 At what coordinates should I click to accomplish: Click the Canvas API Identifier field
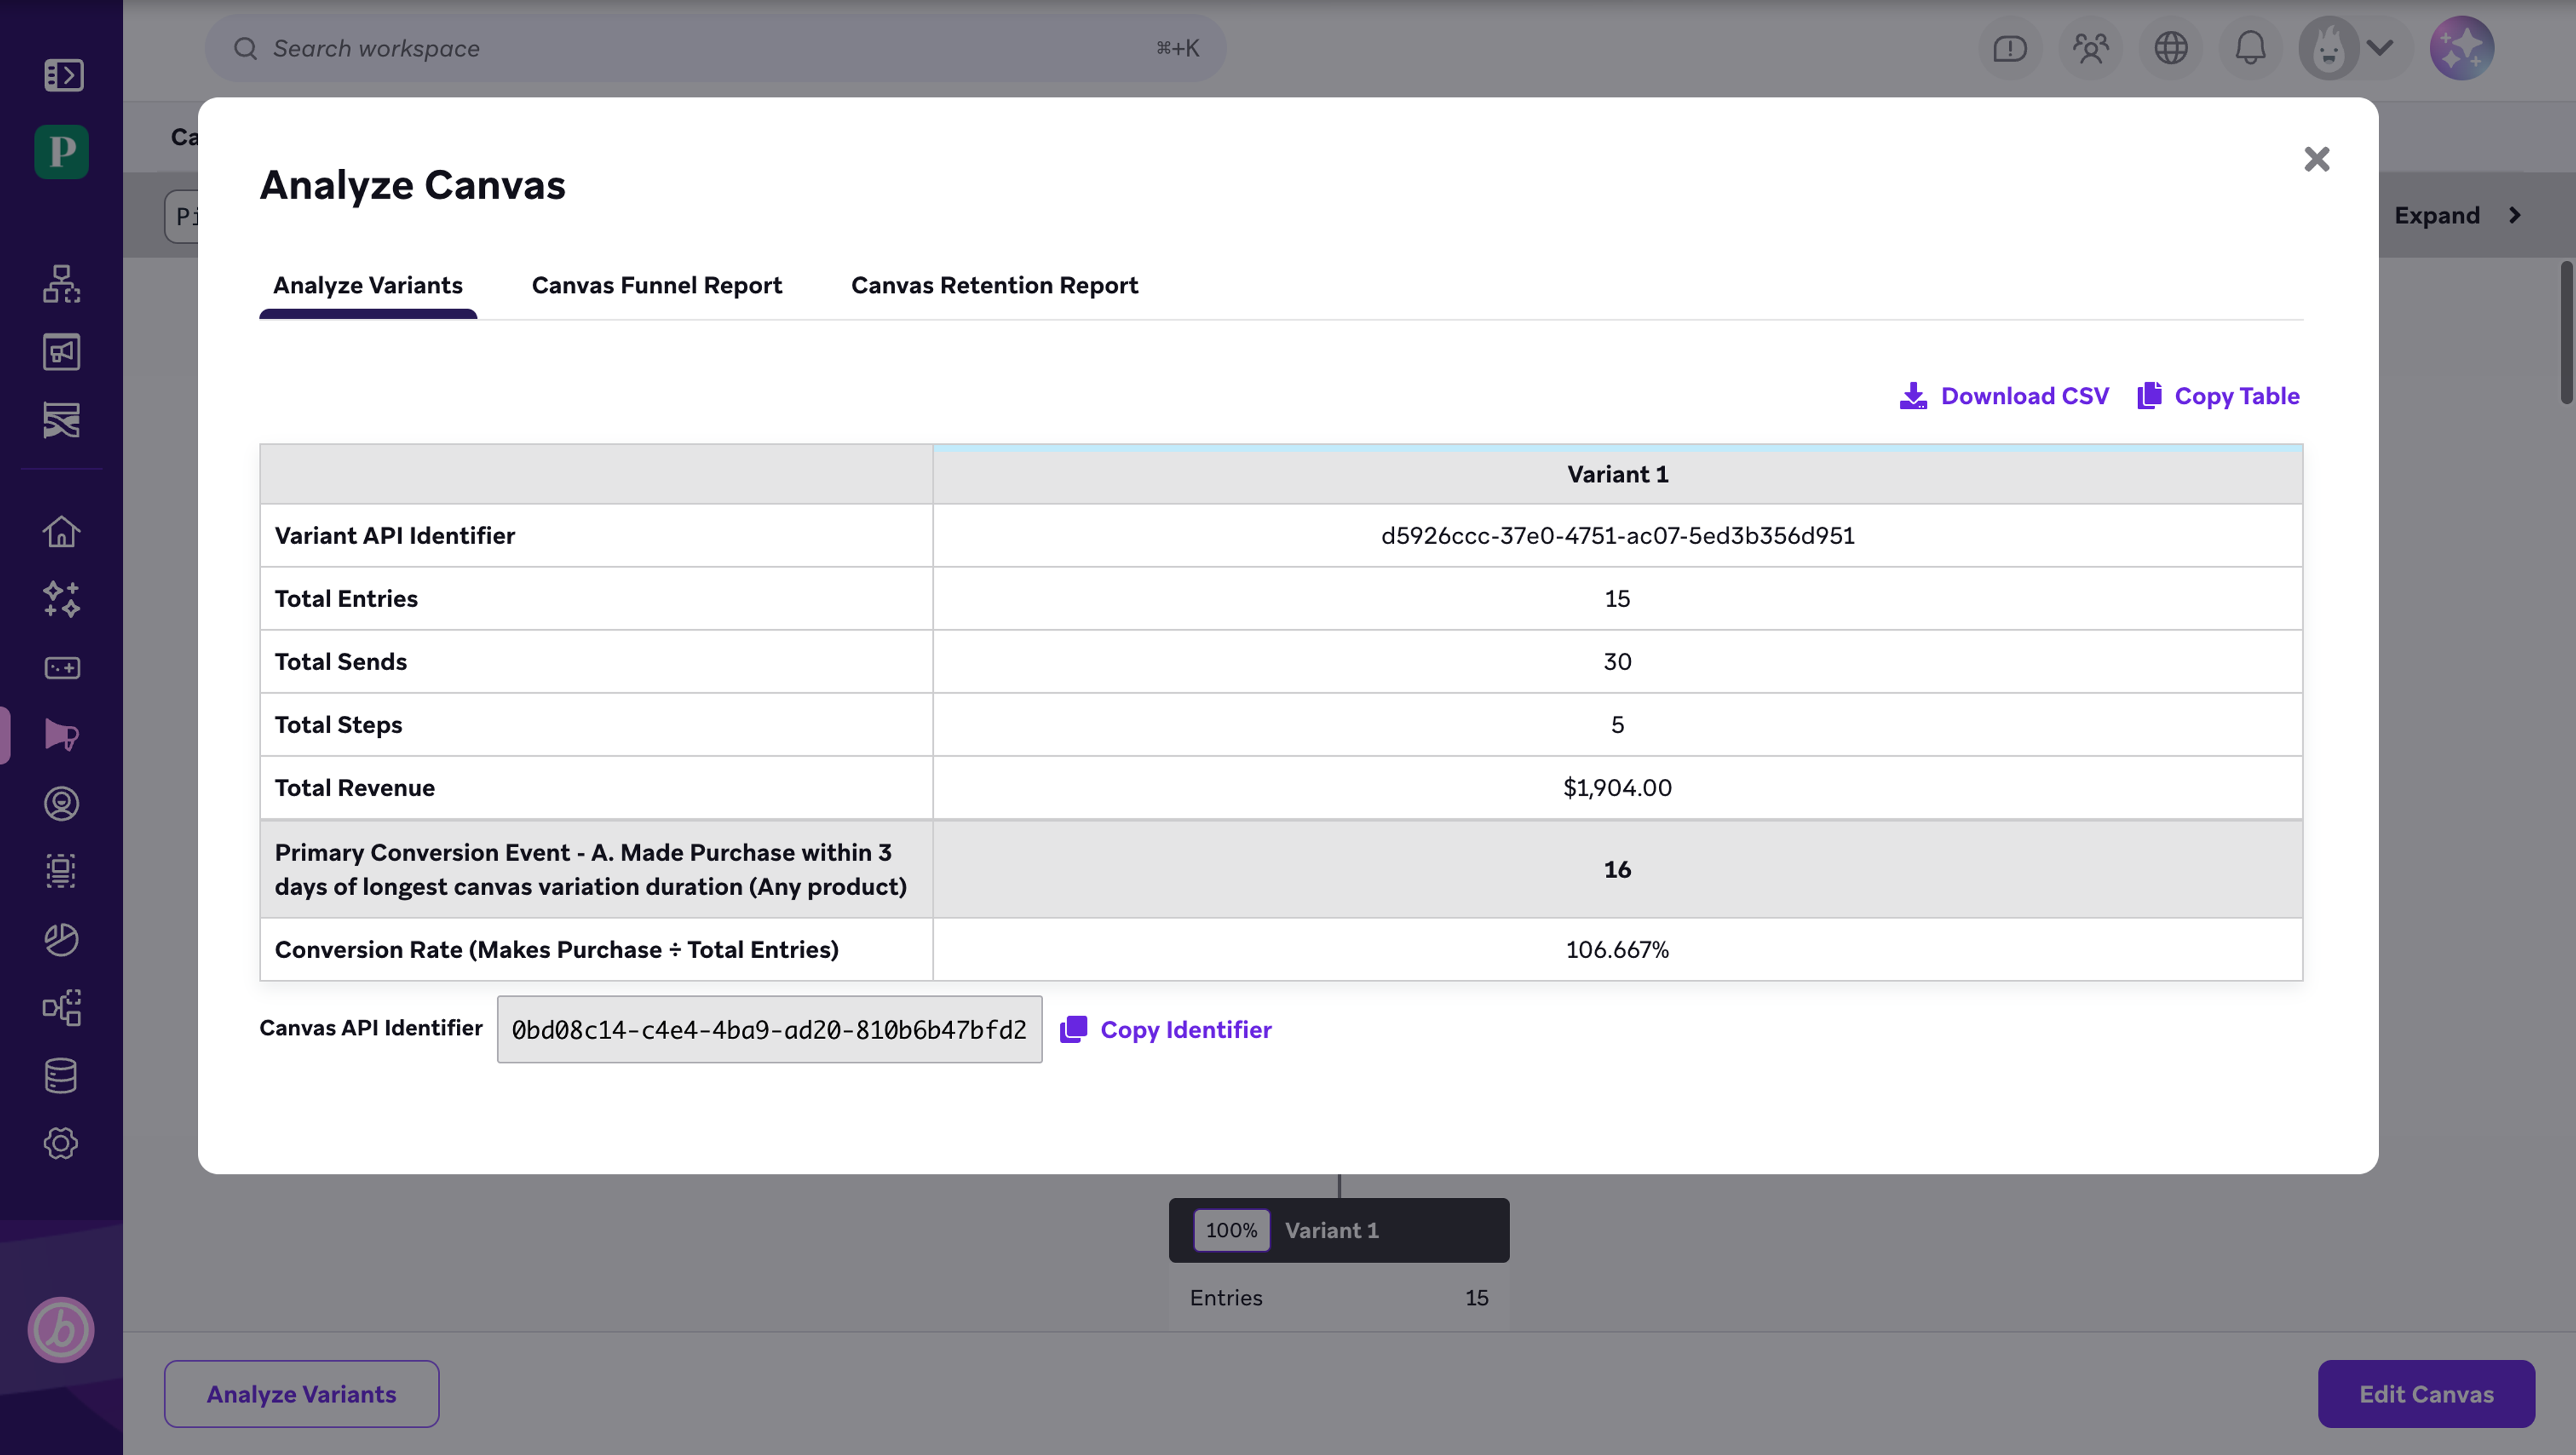768,1029
